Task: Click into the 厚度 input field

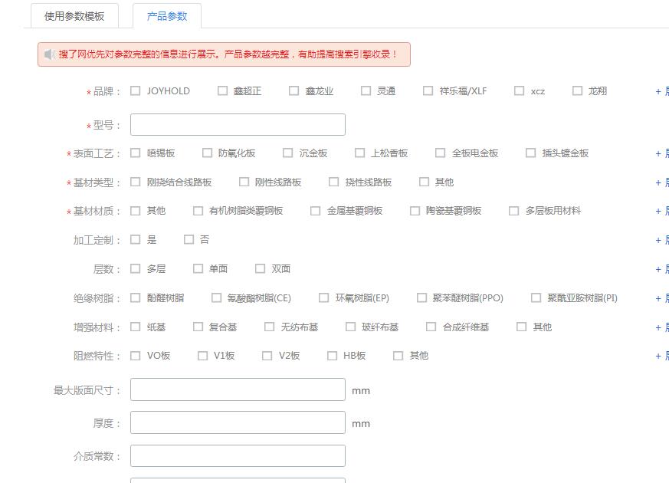Action: [x=238, y=422]
